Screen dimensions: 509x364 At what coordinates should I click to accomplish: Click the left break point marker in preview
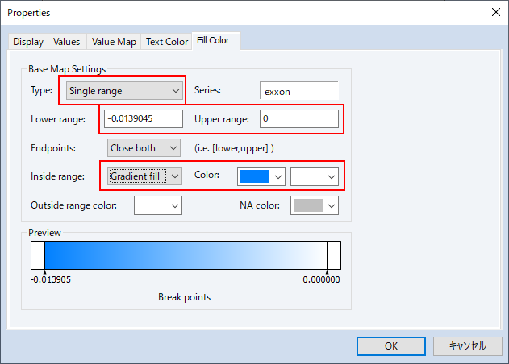[44, 271]
